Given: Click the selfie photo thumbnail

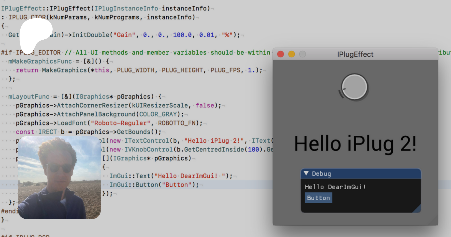Looking at the screenshot, I should pyautogui.click(x=59, y=178).
